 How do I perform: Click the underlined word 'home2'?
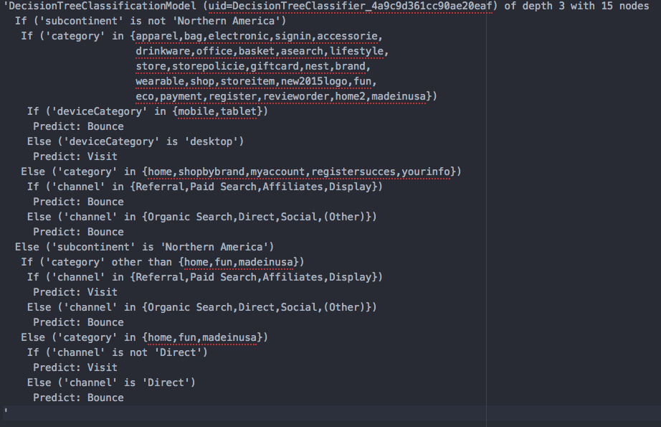(x=351, y=96)
